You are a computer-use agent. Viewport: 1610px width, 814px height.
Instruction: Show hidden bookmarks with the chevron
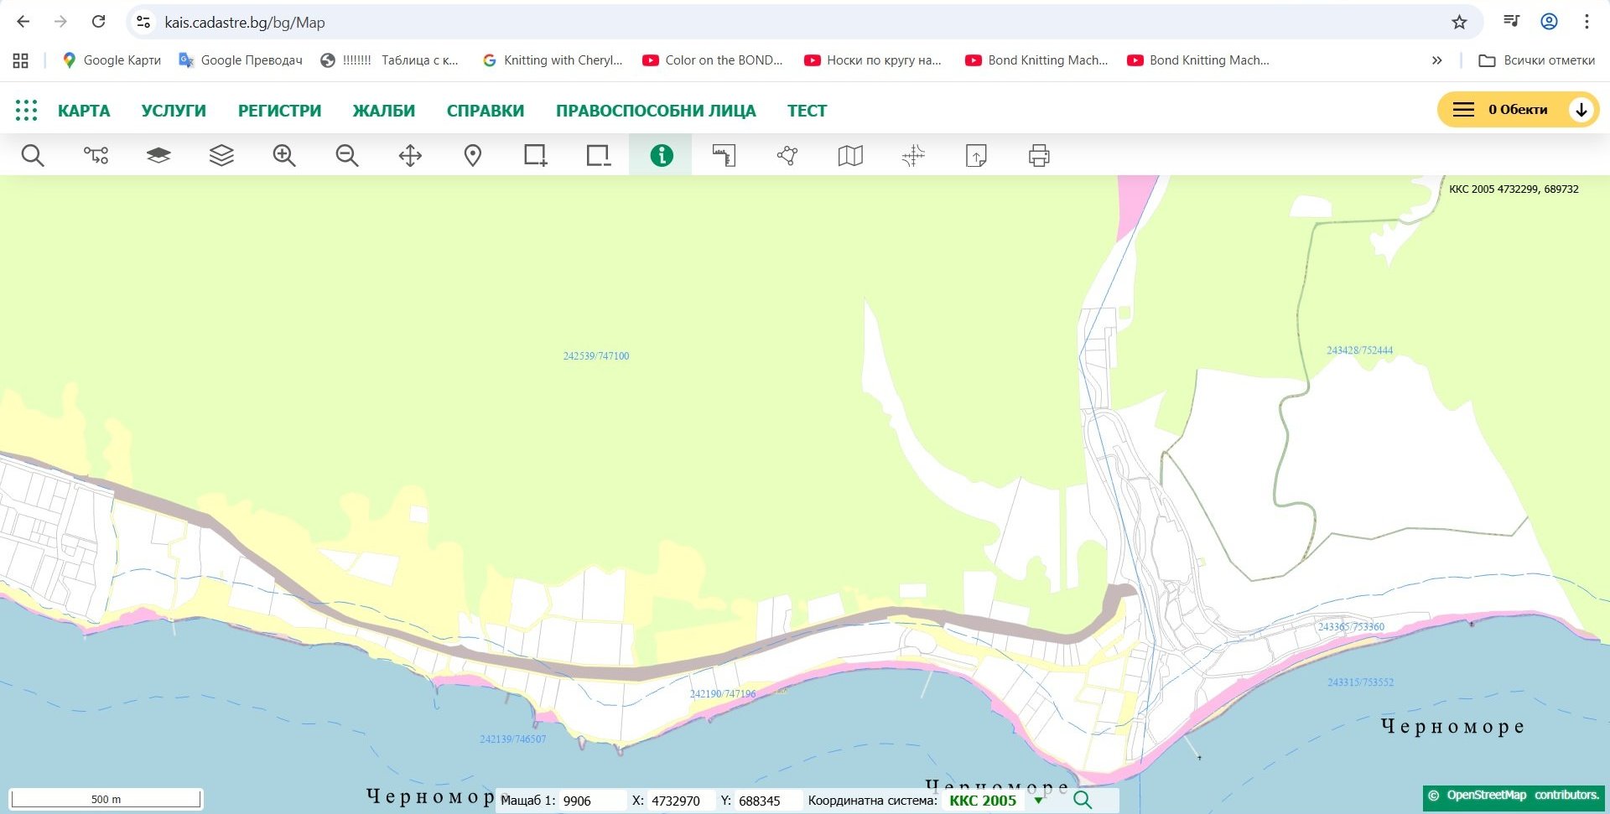(x=1436, y=60)
